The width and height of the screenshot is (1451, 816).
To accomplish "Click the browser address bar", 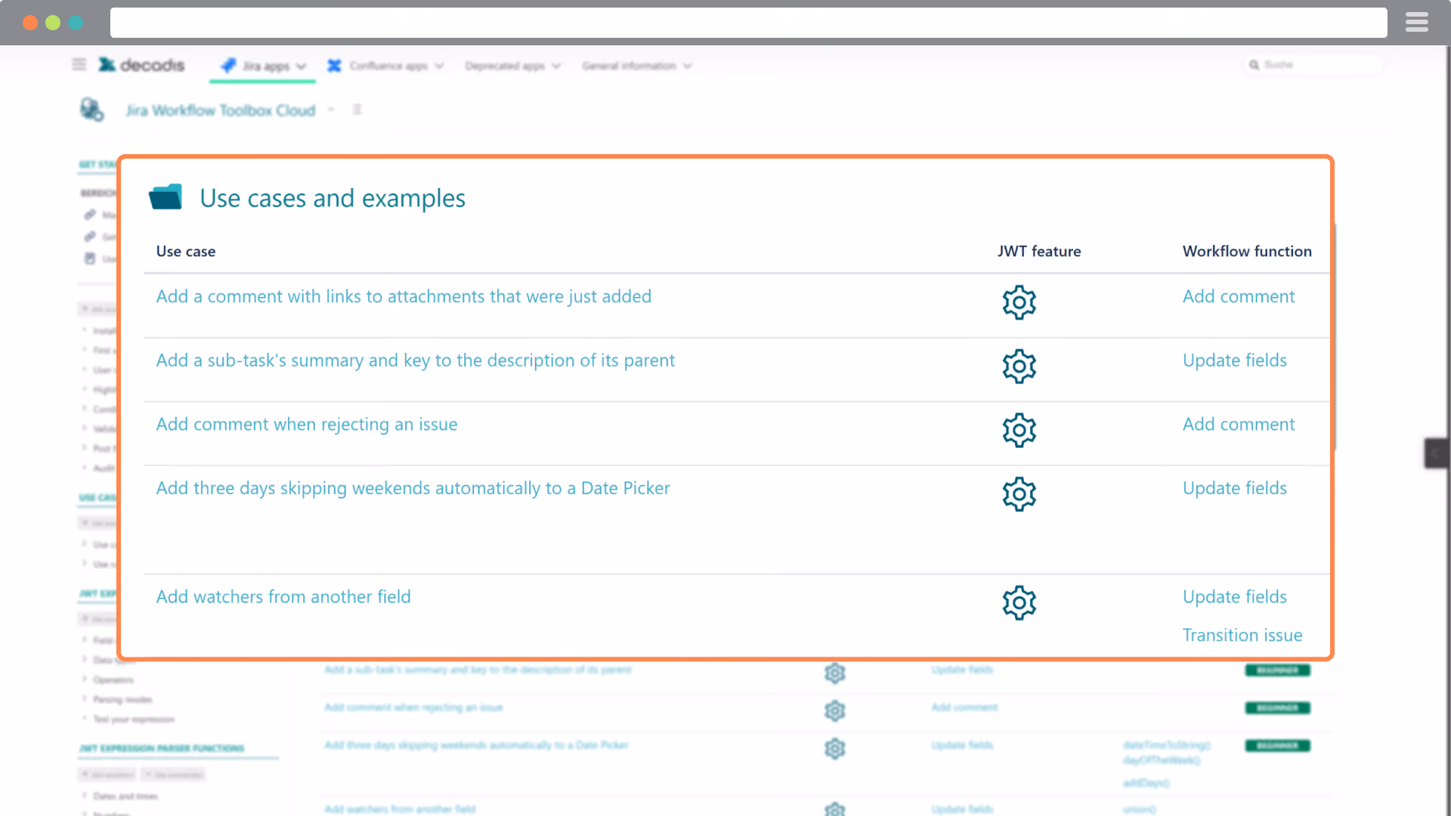I will click(748, 23).
